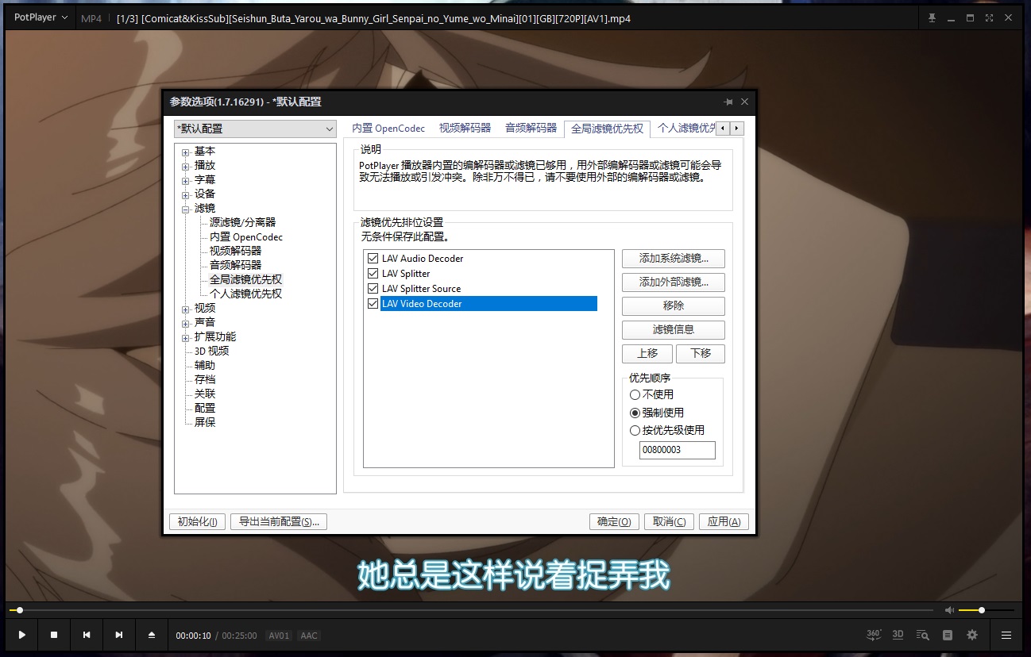Click the eject/open file icon
This screenshot has width=1031, height=657.
152,635
